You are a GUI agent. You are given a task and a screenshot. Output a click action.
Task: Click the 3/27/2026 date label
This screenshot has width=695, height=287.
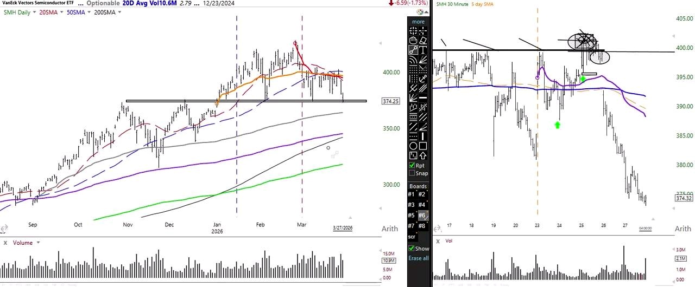tap(343, 228)
